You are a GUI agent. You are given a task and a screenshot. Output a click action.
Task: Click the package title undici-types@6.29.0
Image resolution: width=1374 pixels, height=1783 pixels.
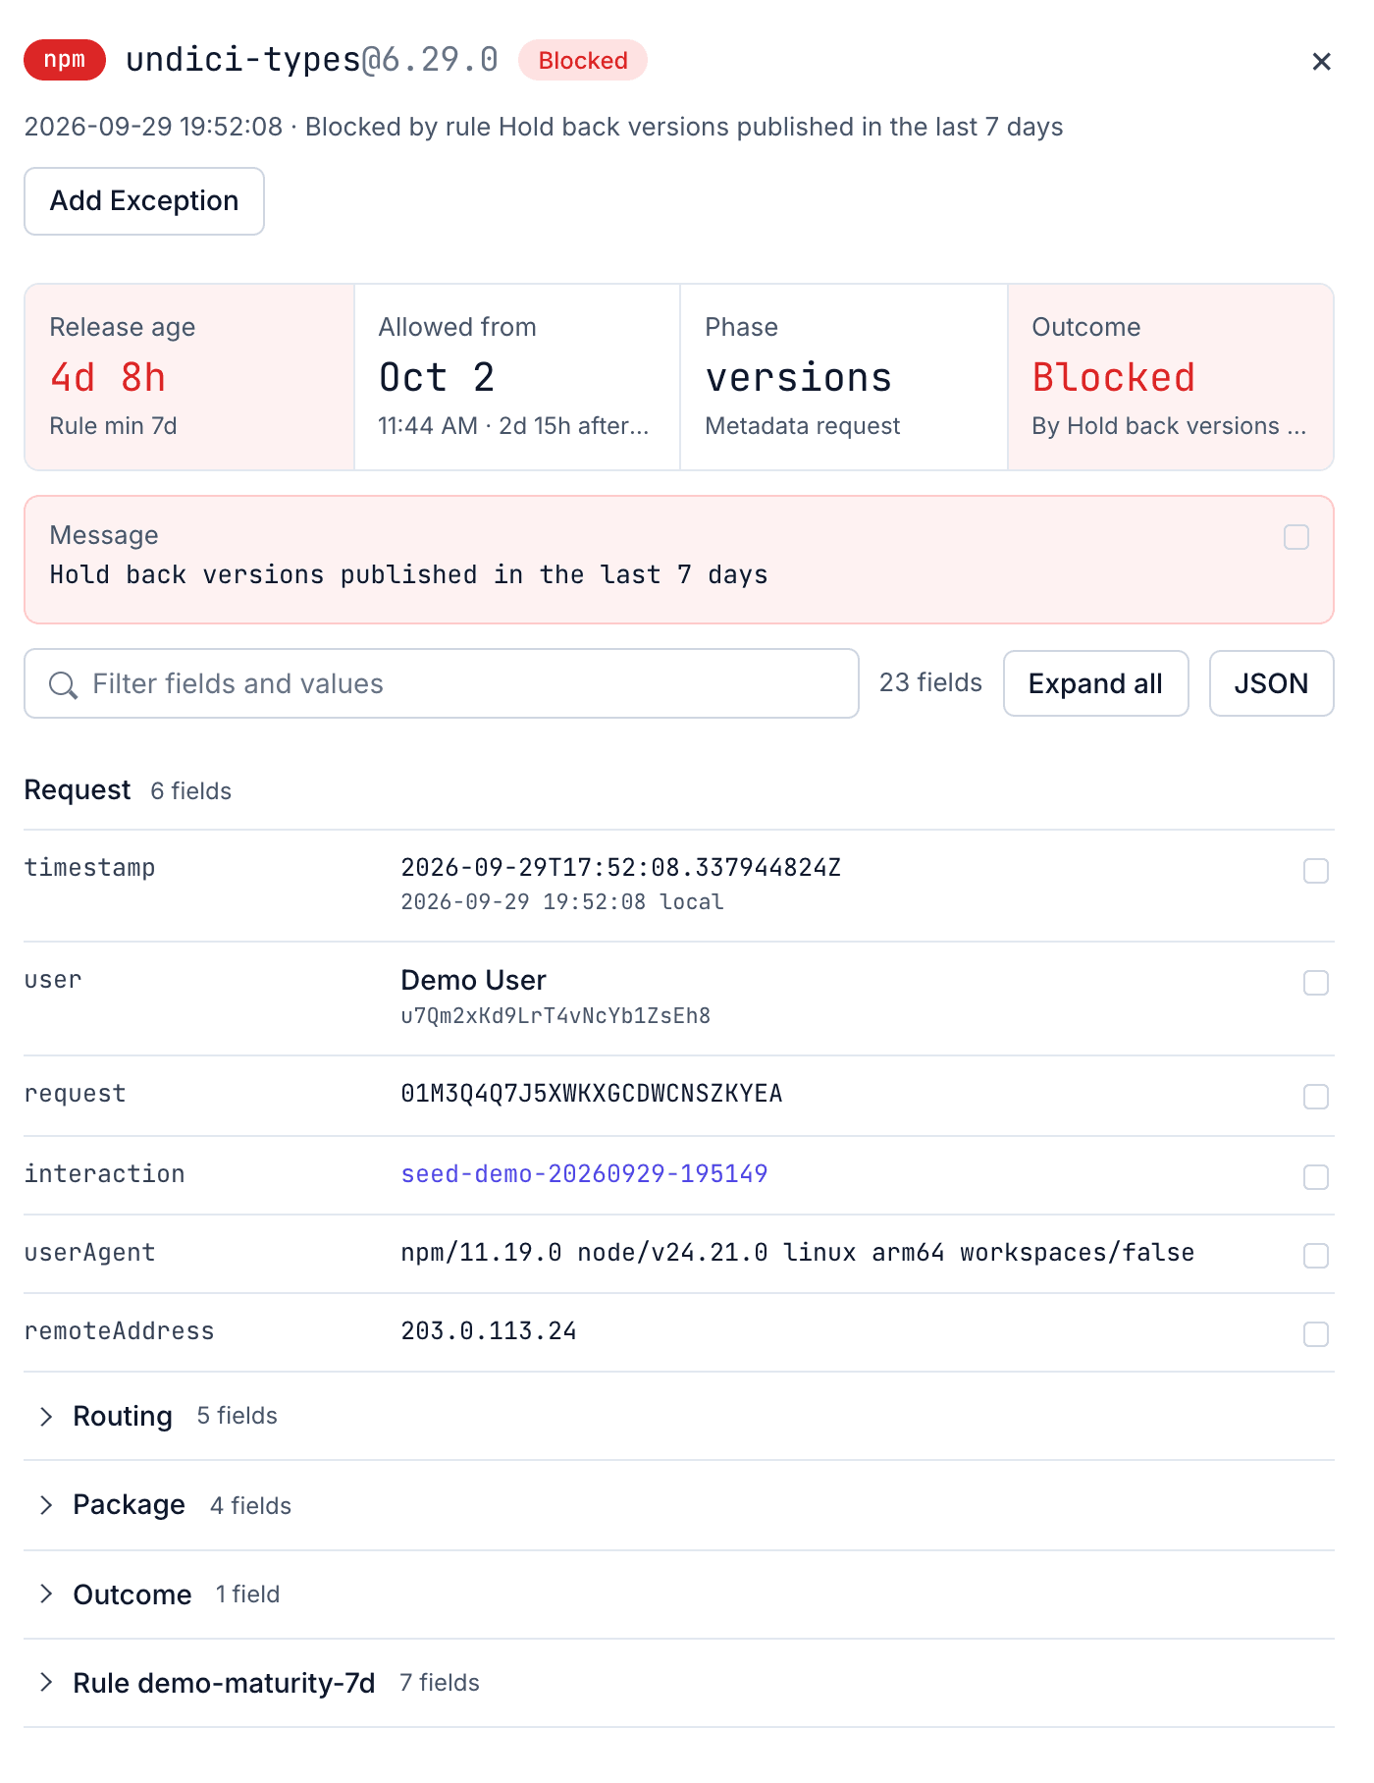click(x=312, y=60)
